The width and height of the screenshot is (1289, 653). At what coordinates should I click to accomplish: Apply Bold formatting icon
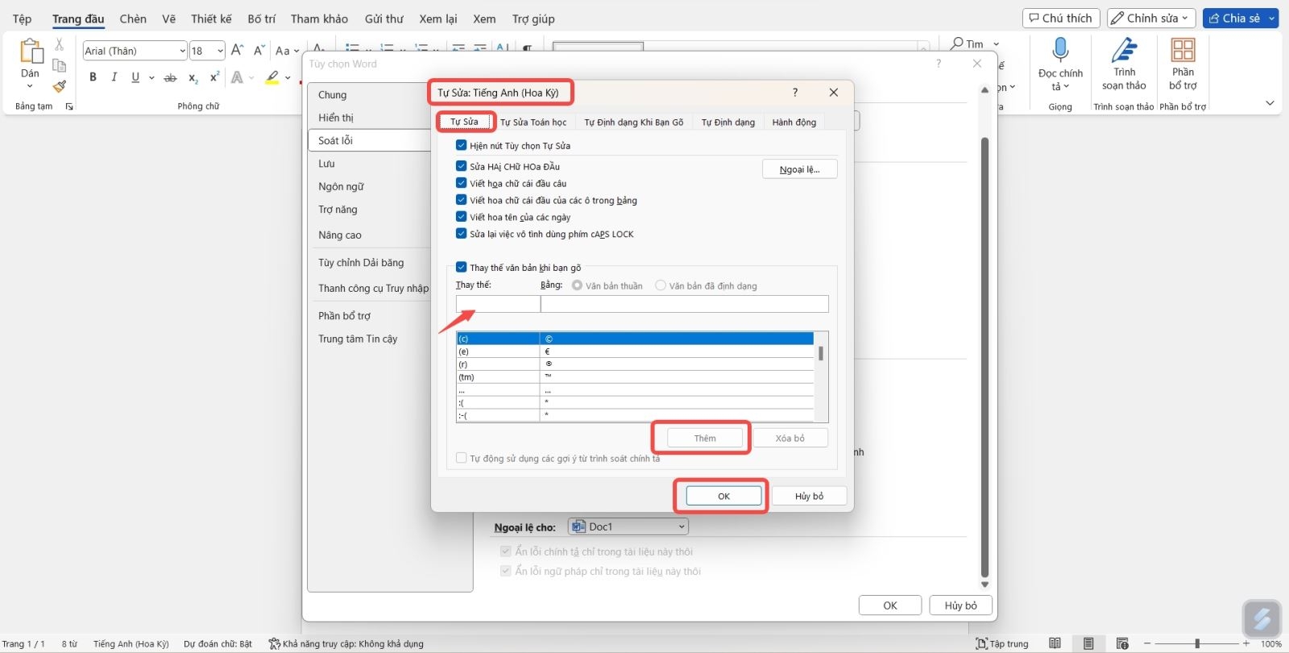click(93, 77)
